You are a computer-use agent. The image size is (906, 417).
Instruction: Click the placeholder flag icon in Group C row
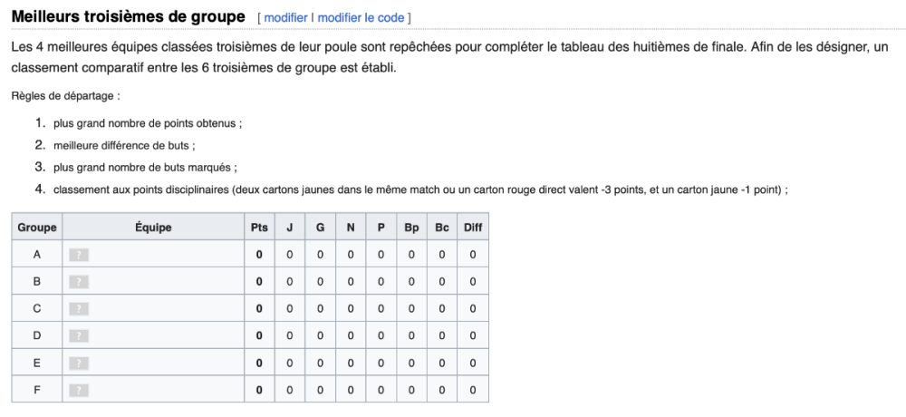[x=79, y=308]
